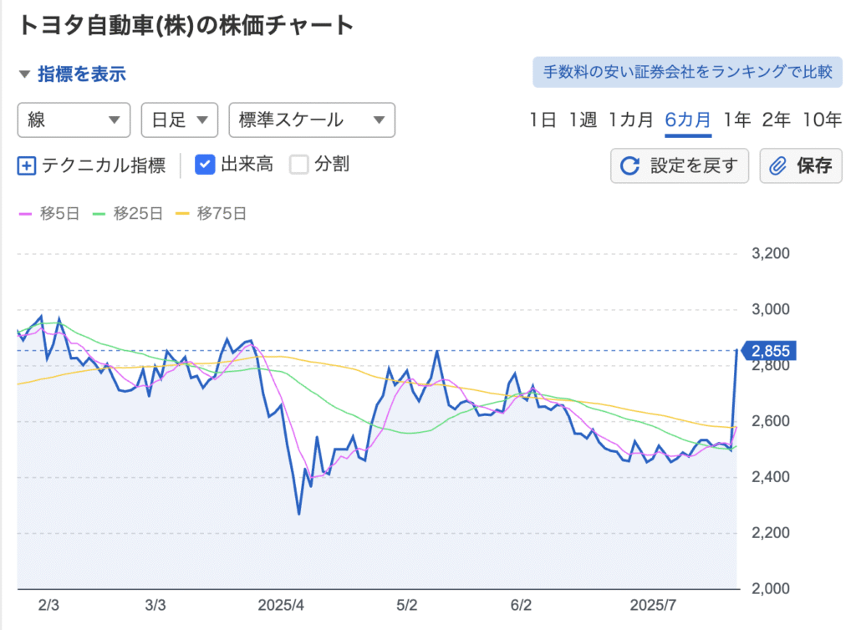Click the 移25日 legend label
Viewport: 856px width, 630px height.
(138, 214)
